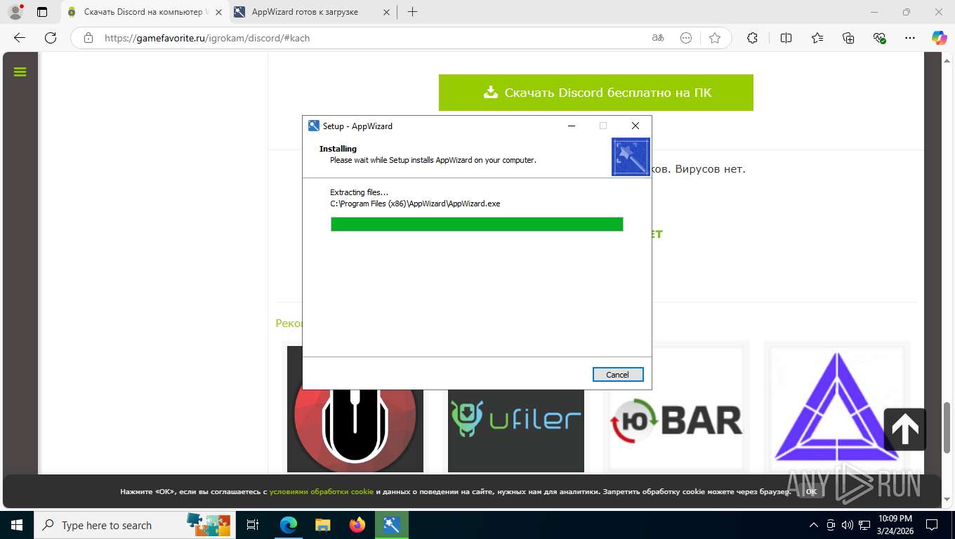Close the Скачать Discord tab
Viewport: 955px width, 539px height.
click(x=219, y=12)
